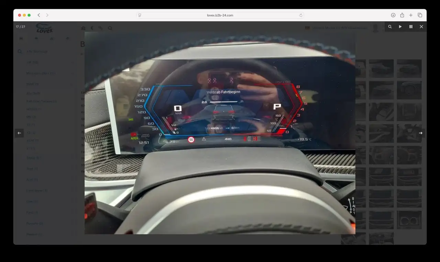Viewport: 440px width, 262px height.
Task: Start the slideshow with the play button
Action: [400, 27]
